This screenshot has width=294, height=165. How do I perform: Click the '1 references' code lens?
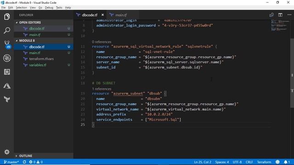(x=102, y=89)
